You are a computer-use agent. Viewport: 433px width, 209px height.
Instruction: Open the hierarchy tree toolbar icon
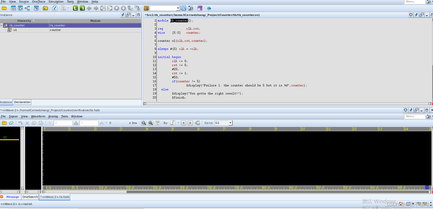click(27, 8)
